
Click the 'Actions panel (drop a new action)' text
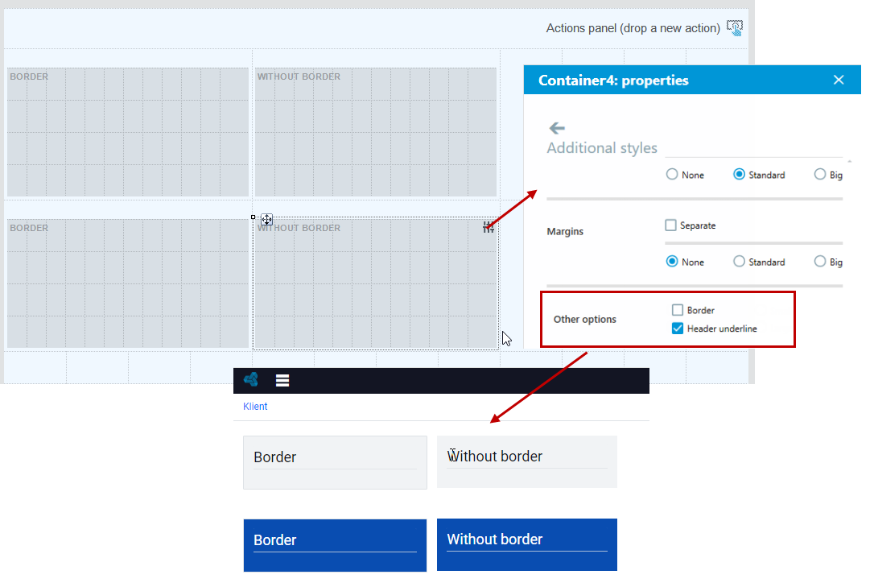(633, 28)
